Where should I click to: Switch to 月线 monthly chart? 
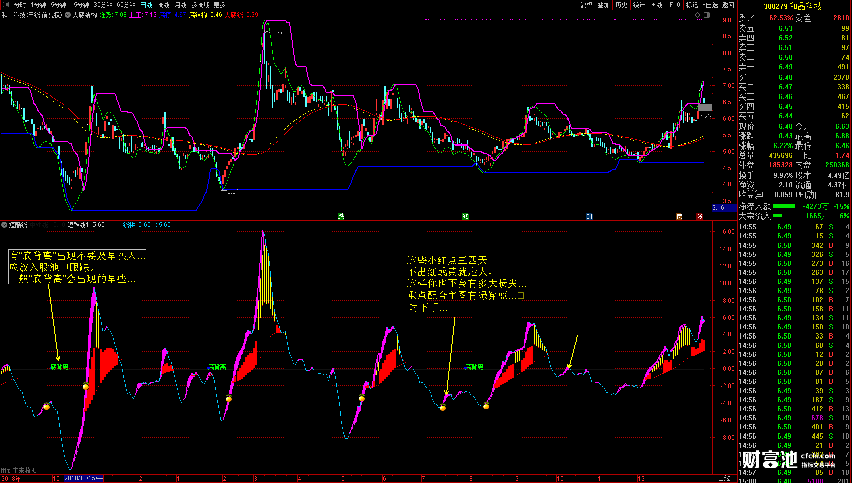(x=180, y=5)
